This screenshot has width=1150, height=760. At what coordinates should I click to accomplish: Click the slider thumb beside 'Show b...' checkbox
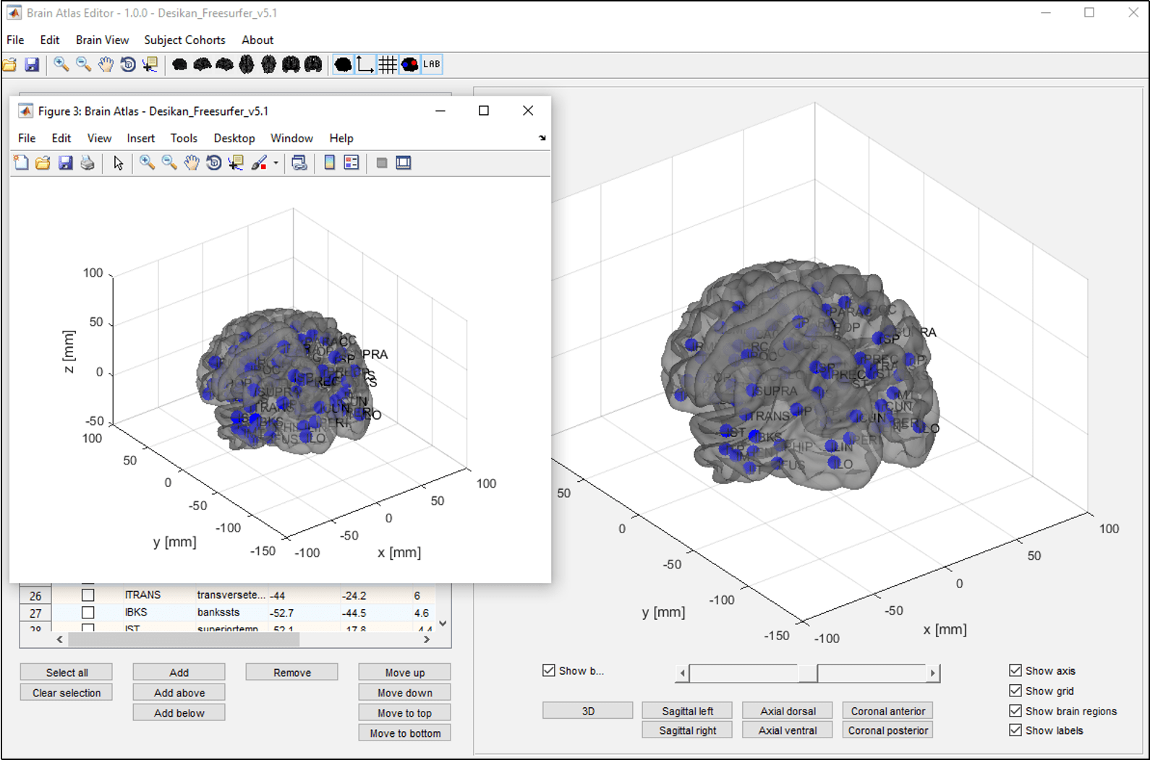coord(808,673)
